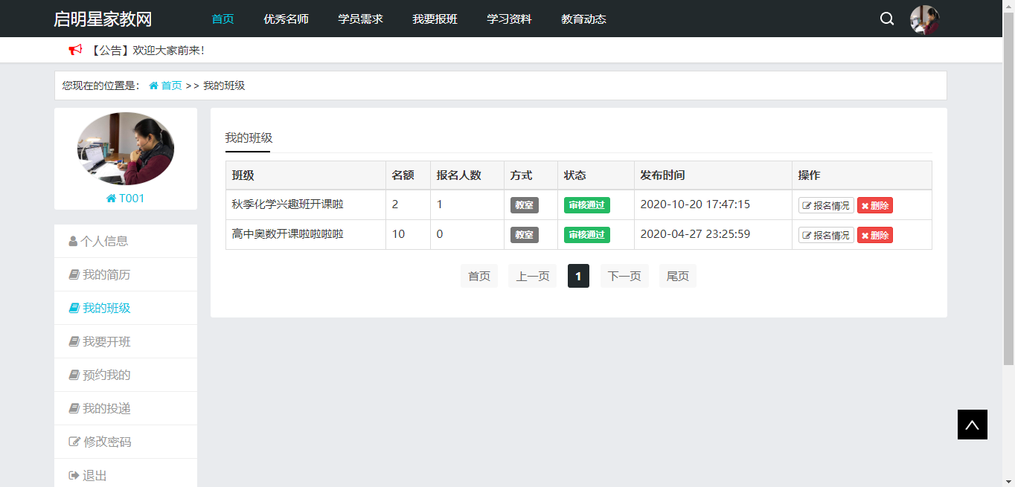Open the 优秀名师 menu item
This screenshot has height=487, width=1015.
click(x=286, y=19)
